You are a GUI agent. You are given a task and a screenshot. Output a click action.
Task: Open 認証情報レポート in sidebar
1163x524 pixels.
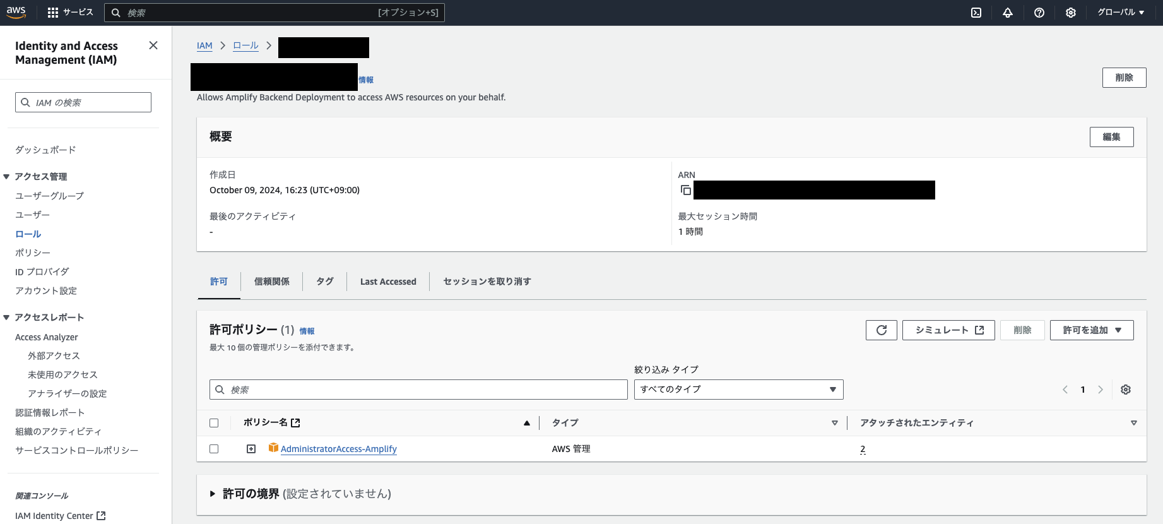pyautogui.click(x=50, y=412)
